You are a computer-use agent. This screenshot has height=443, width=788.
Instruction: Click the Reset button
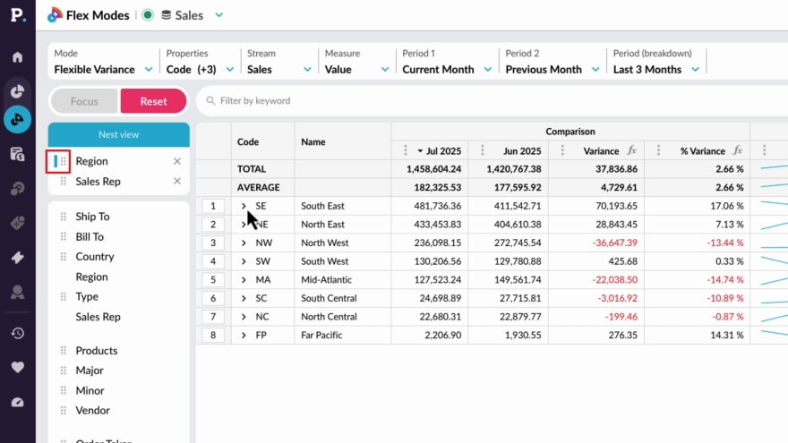(153, 101)
